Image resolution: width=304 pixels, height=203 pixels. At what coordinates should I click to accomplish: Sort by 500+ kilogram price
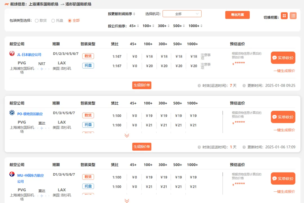pos(179,26)
